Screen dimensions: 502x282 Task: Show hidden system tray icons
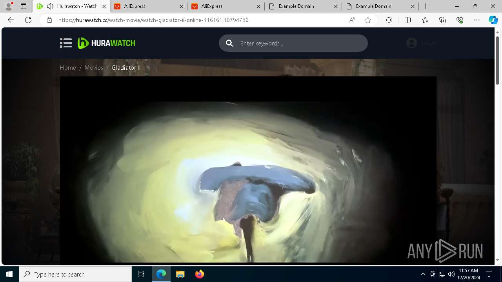(423, 274)
